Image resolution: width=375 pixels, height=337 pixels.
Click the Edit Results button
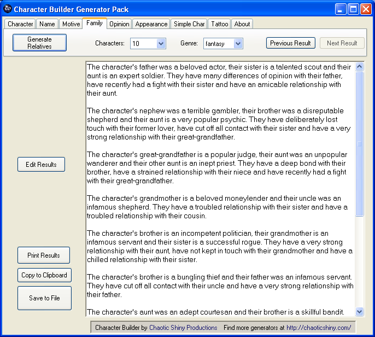(x=41, y=165)
